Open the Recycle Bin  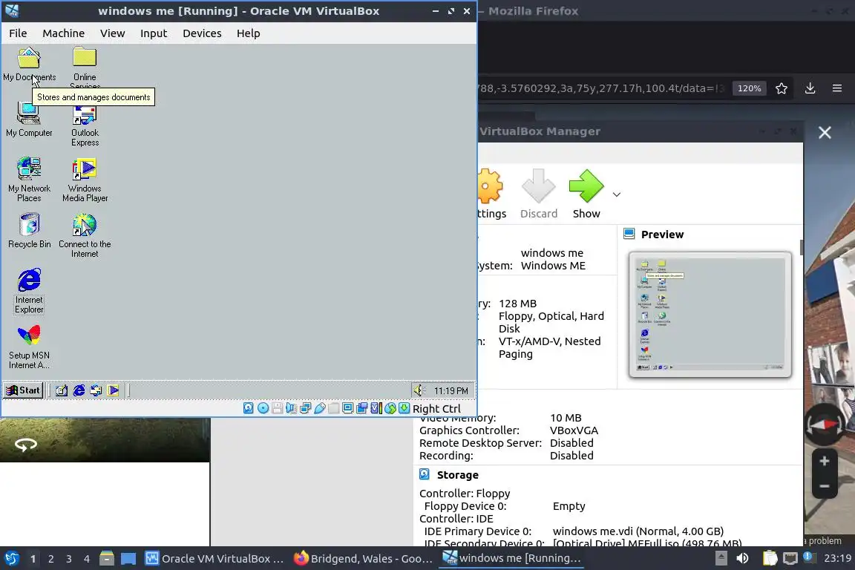[x=30, y=231]
